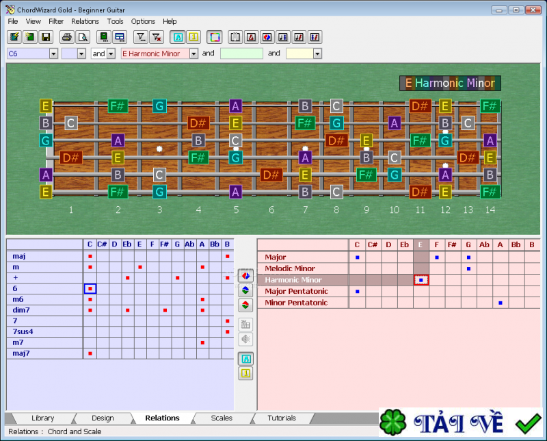Click the Save floppy disk icon
This screenshot has width=547, height=441.
point(46,37)
